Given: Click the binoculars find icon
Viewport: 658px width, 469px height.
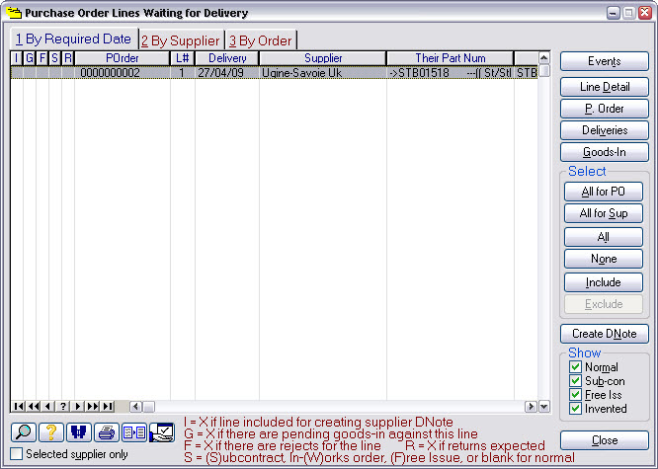Looking at the screenshot, I should coord(79,432).
